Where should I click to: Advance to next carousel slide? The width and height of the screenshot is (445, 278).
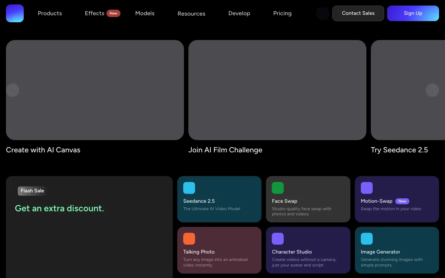click(432, 90)
